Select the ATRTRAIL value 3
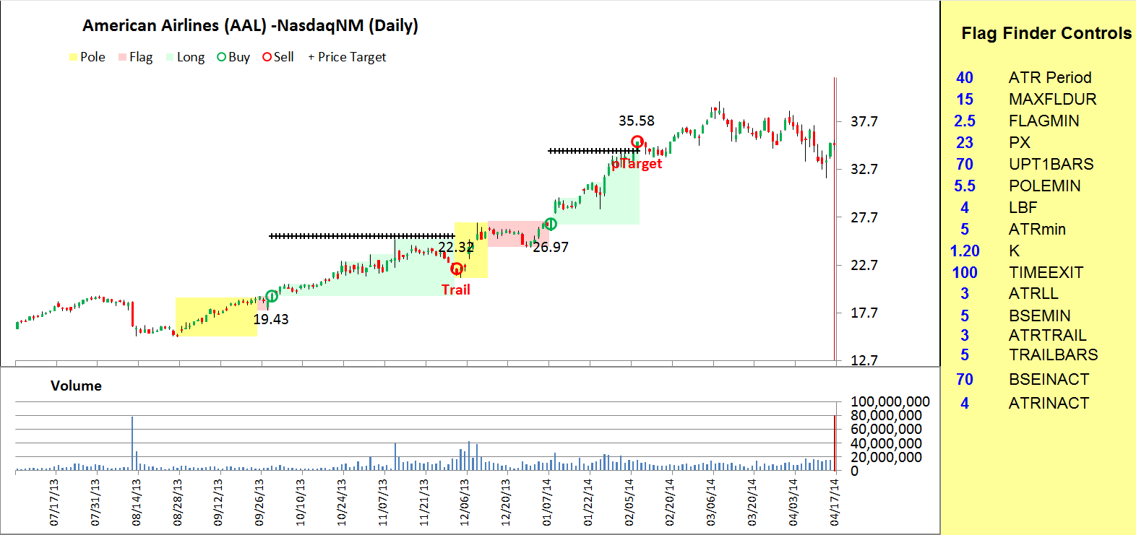The image size is (1136, 535). pyautogui.click(x=965, y=335)
